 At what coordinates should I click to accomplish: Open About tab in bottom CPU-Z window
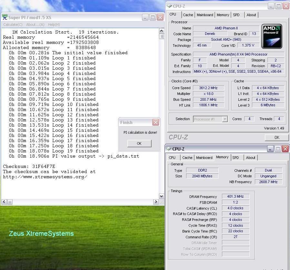251,158
